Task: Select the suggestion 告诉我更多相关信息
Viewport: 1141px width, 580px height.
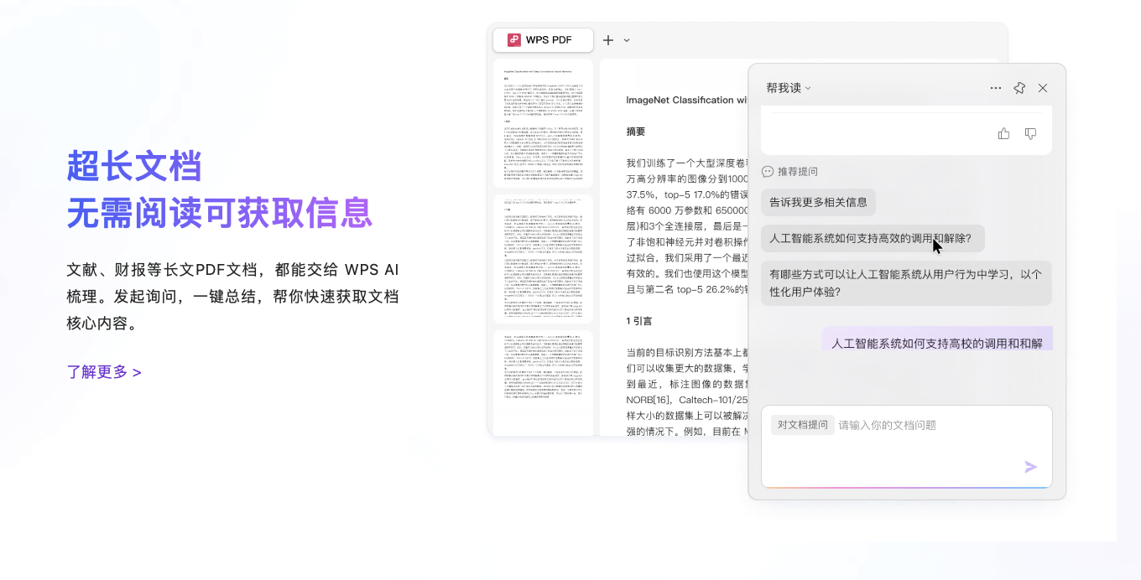Action: tap(819, 202)
